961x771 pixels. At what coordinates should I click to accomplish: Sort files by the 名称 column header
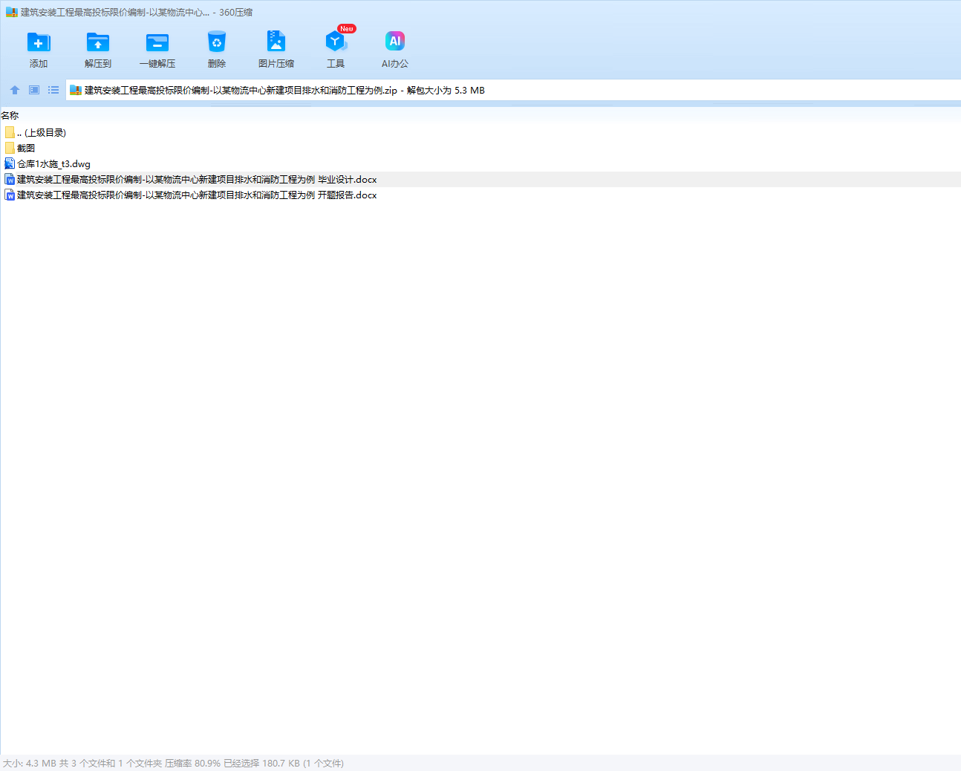pyautogui.click(x=10, y=116)
